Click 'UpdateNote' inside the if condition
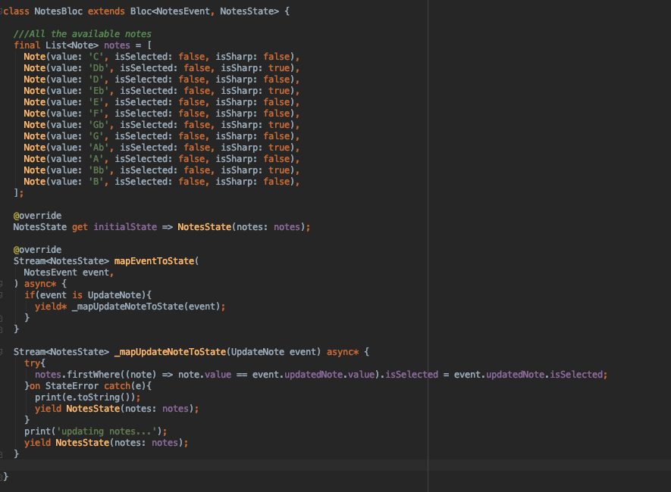This screenshot has width=671, height=492. 114,295
